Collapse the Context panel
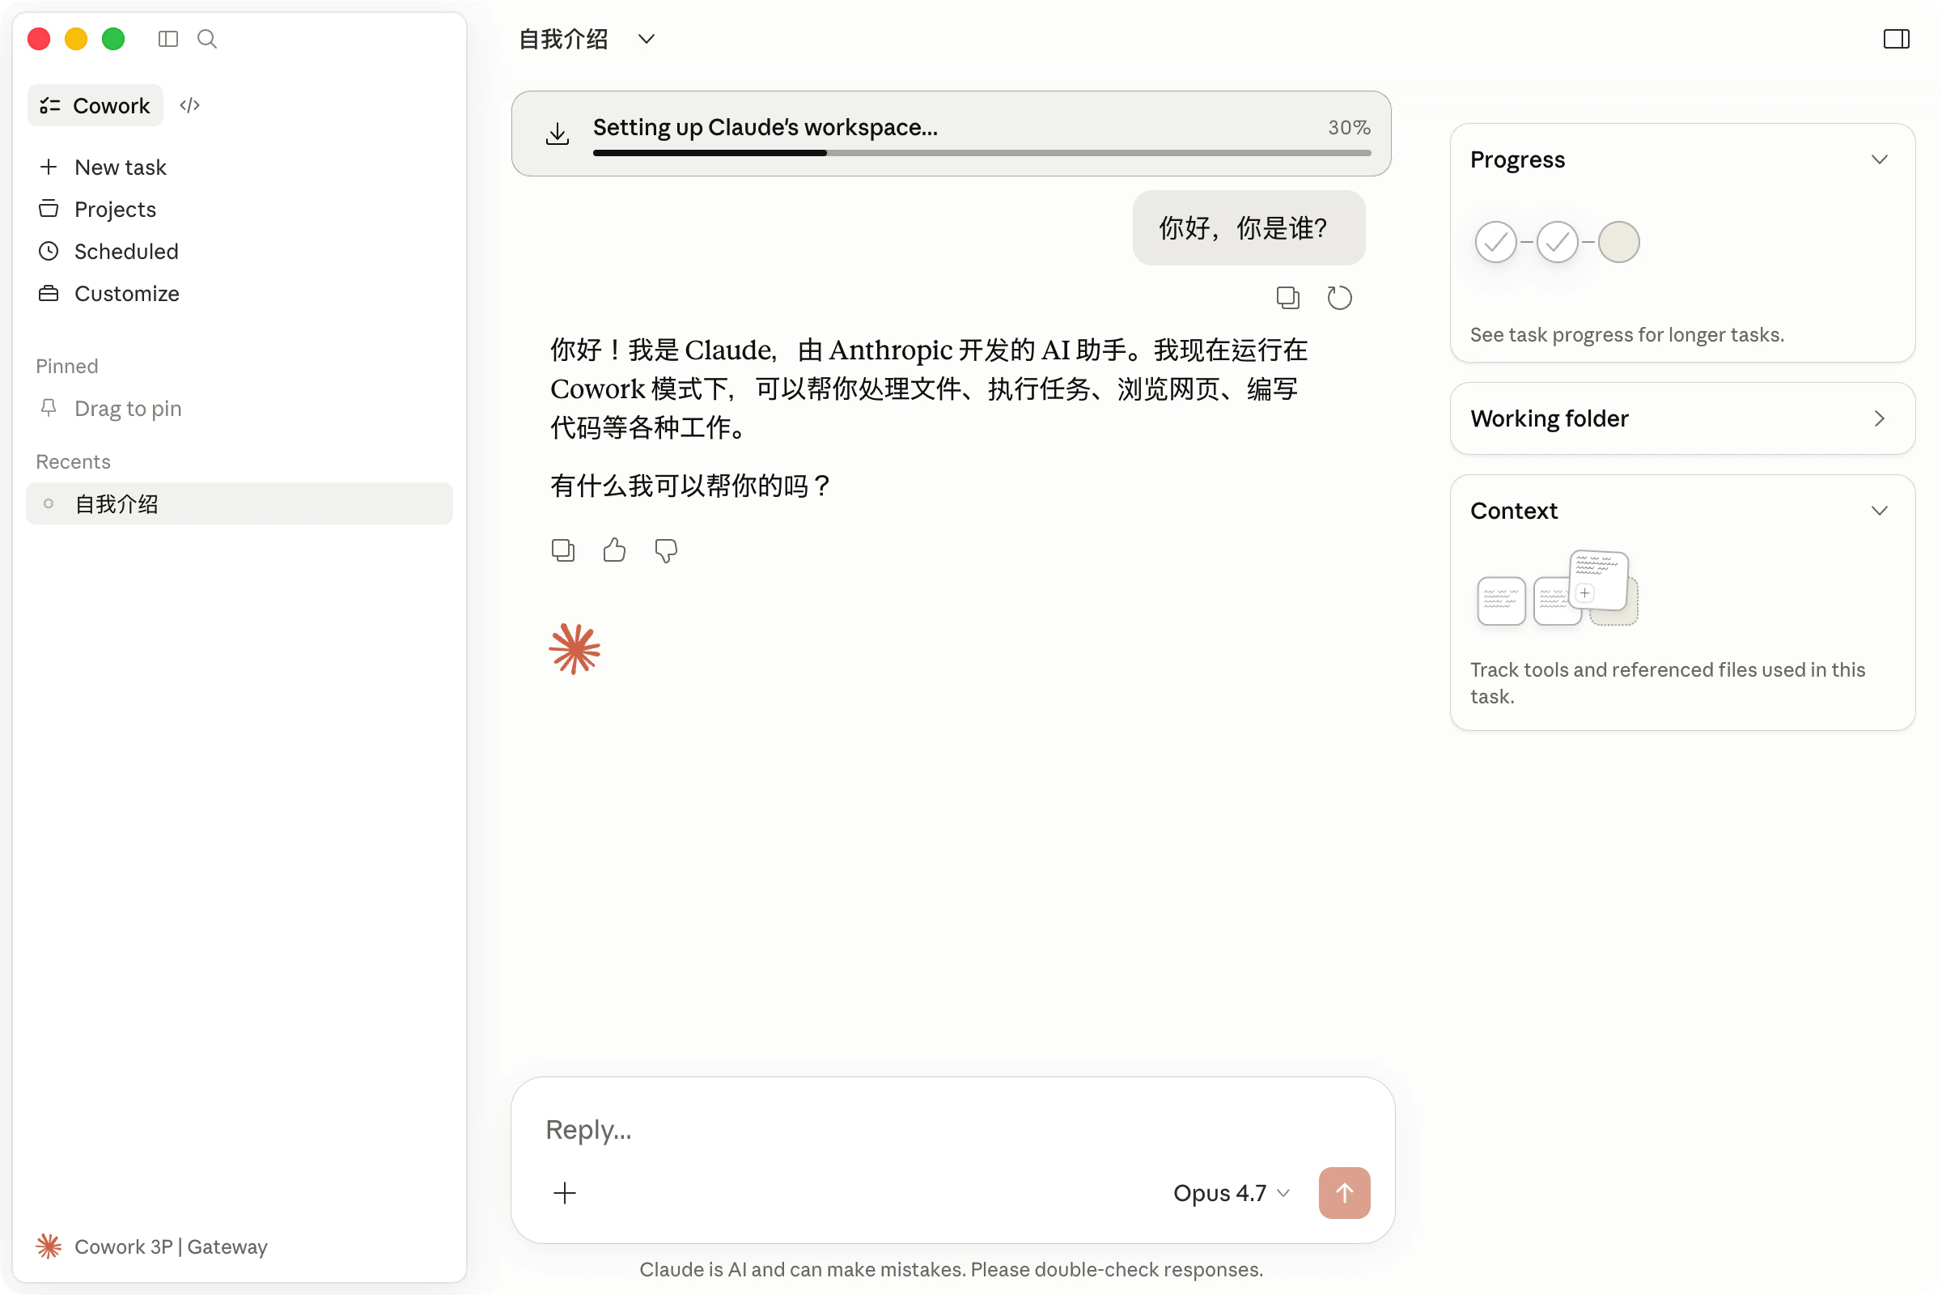 click(1879, 511)
